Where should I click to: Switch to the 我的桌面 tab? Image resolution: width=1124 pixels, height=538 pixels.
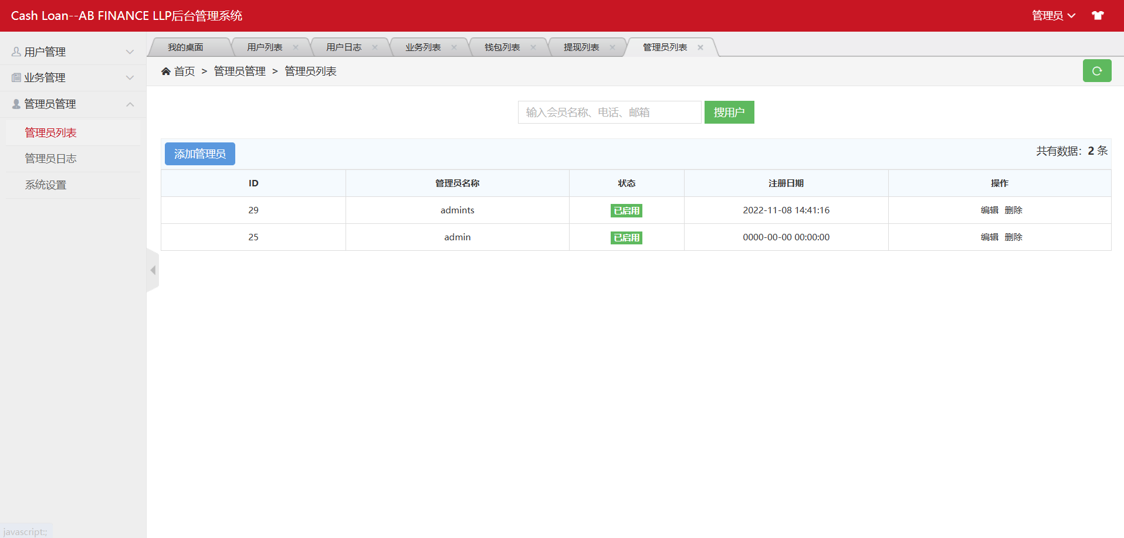185,47
